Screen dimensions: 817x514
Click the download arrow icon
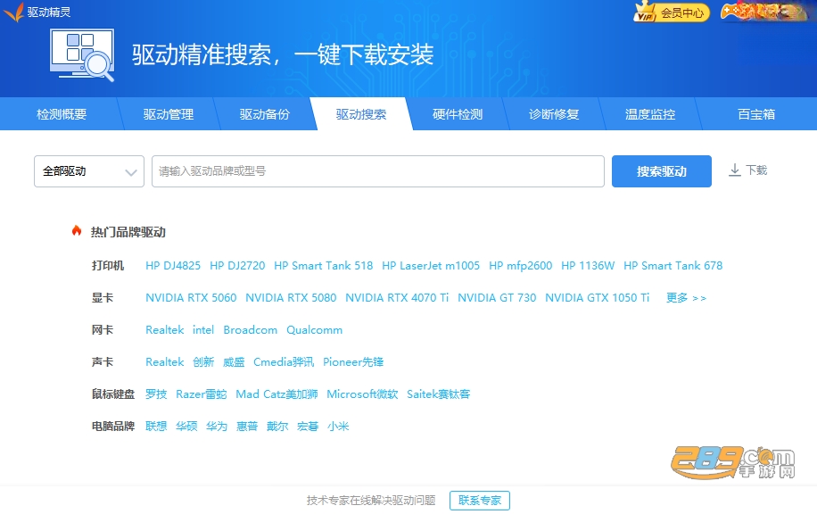click(x=735, y=170)
